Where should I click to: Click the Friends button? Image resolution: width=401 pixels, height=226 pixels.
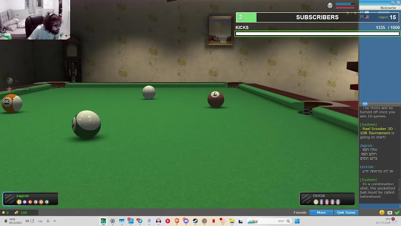click(x=300, y=213)
